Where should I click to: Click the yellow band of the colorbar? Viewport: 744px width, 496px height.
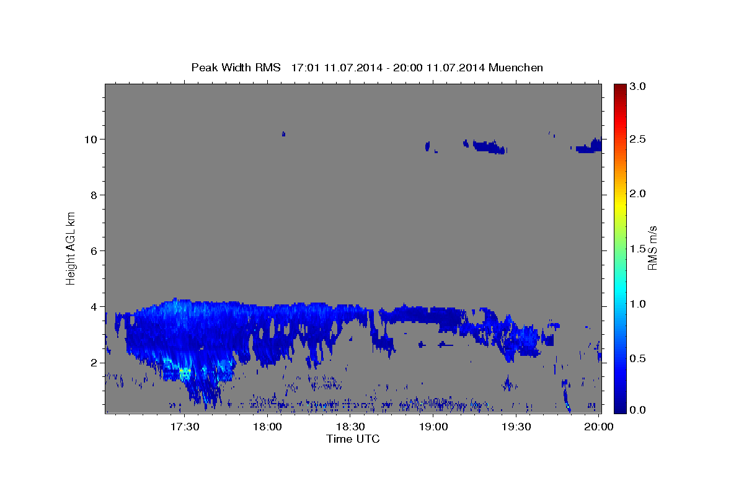[x=619, y=205]
